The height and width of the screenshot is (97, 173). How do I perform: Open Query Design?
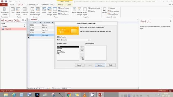pos(38,11)
